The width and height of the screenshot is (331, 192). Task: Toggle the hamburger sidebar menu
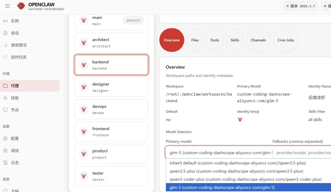(8, 6)
